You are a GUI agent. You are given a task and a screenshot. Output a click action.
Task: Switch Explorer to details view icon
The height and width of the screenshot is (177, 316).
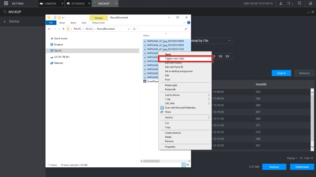(184, 165)
